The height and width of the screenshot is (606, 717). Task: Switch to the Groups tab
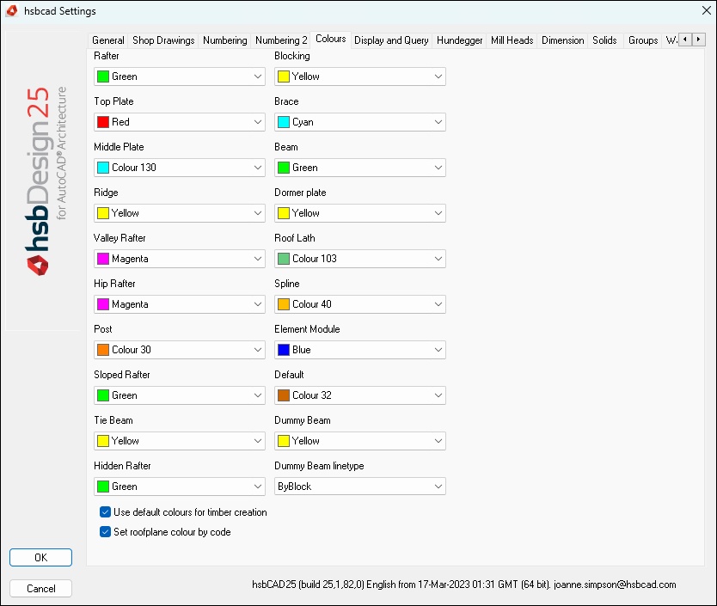(643, 40)
